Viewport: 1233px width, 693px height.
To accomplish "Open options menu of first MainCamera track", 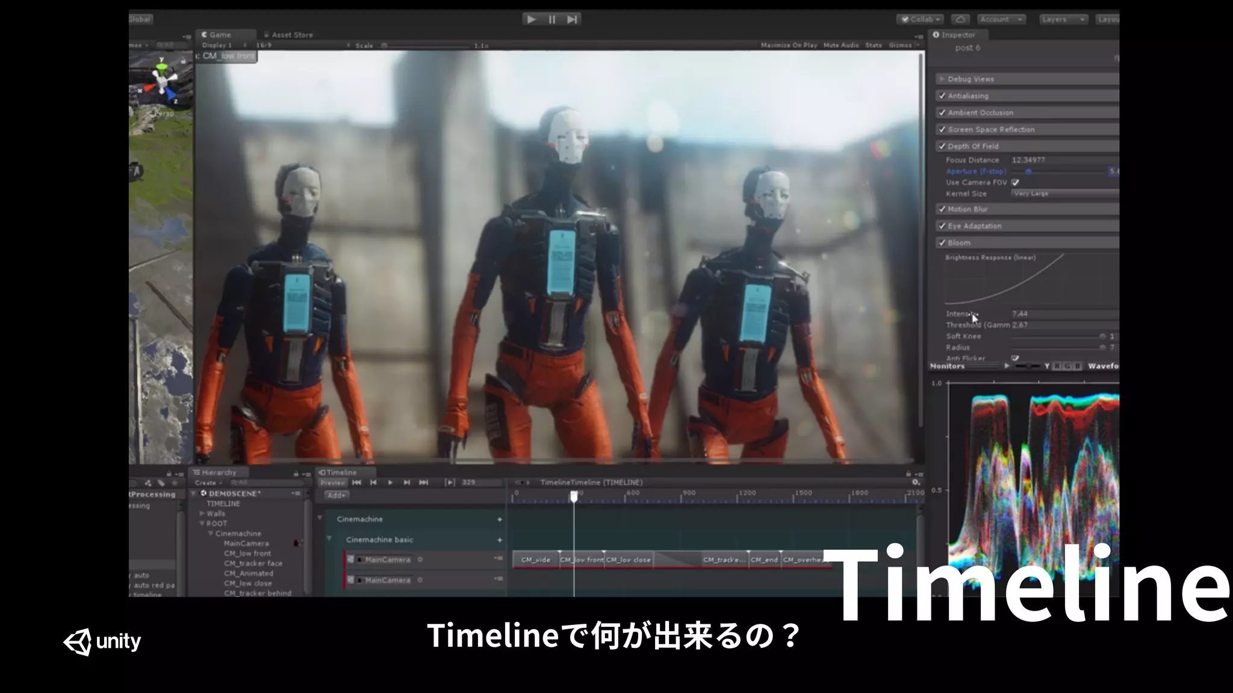I will 498,559.
